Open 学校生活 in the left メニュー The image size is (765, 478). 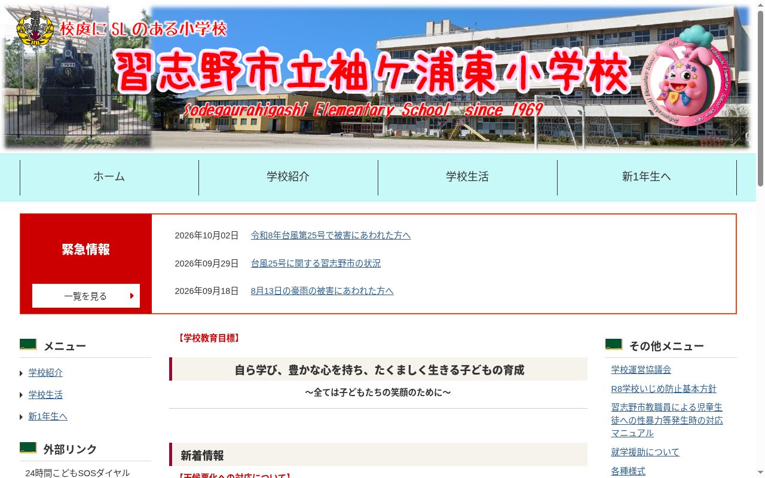pyautogui.click(x=45, y=395)
